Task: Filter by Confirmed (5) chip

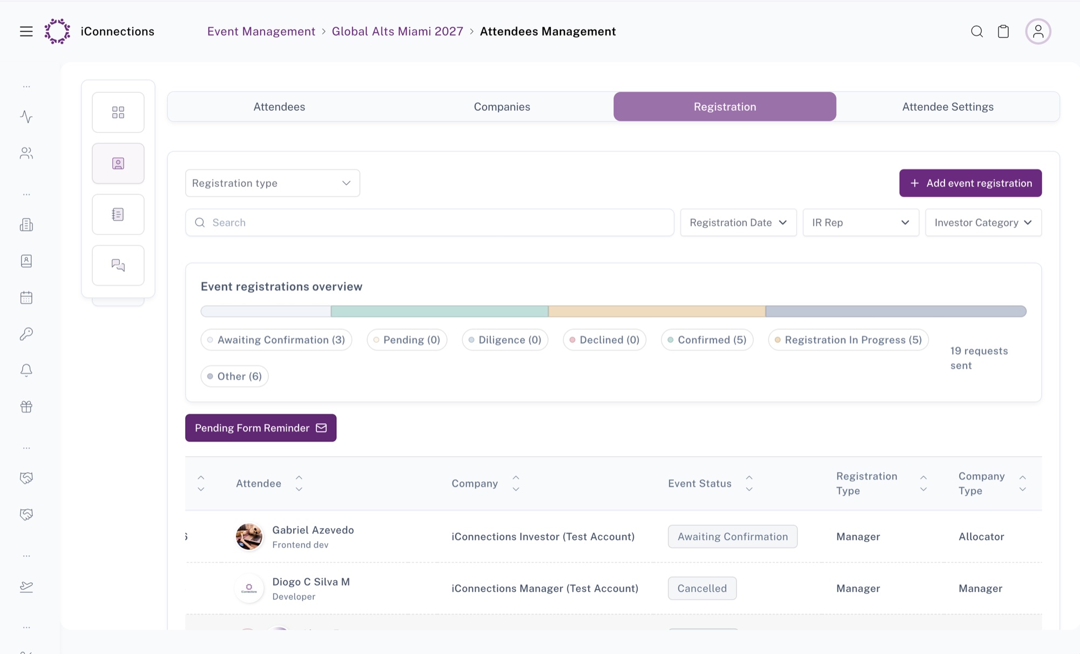Action: pos(707,340)
